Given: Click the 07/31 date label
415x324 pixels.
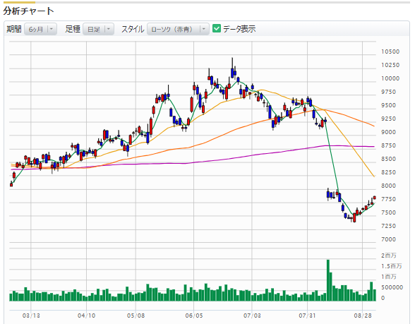Looking at the screenshot, I should pos(307,316).
